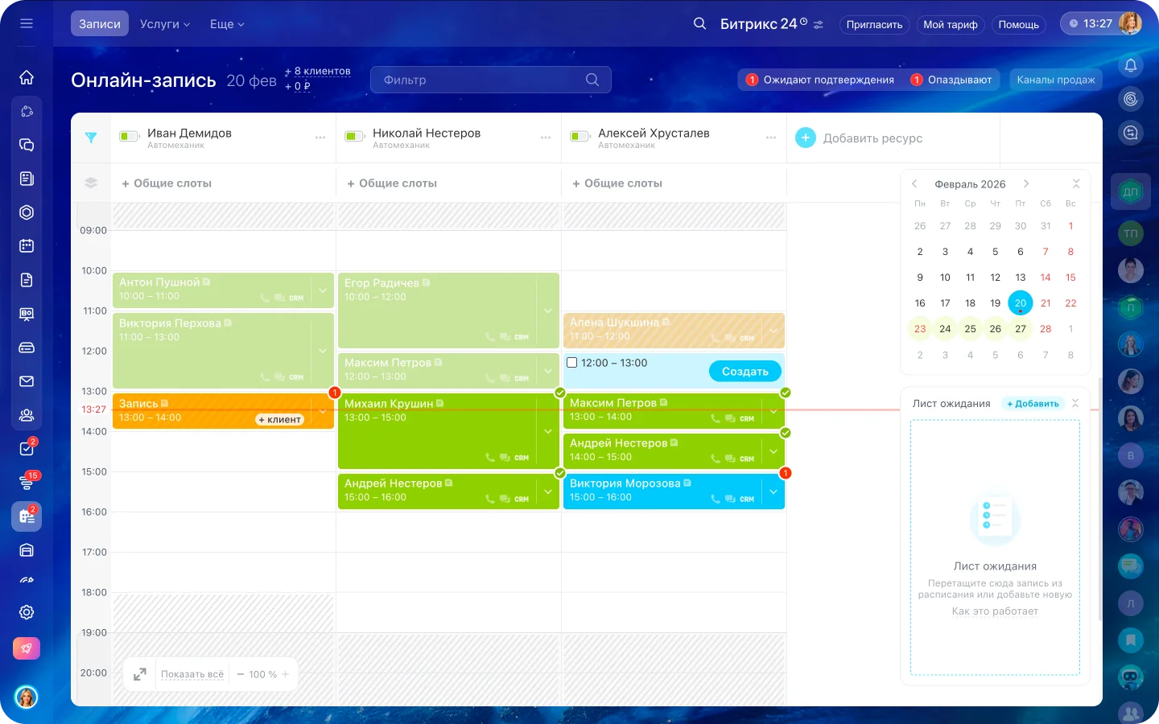Click the zoom minus next to 100 %

(x=241, y=674)
